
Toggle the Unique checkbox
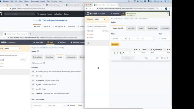point(76,105)
